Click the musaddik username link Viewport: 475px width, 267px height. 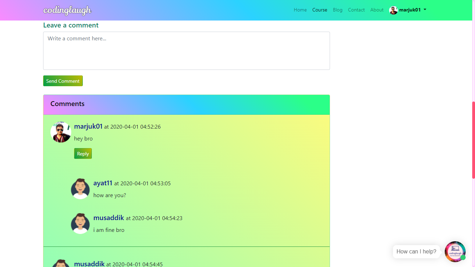[108, 218]
